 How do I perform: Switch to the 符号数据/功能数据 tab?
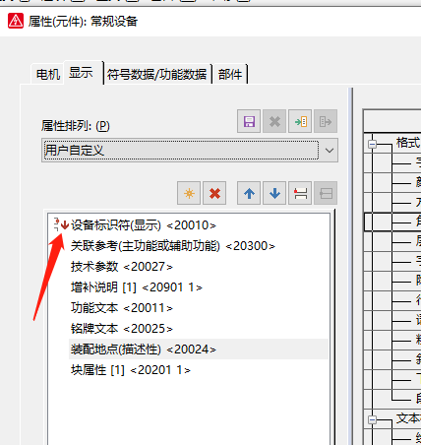click(156, 74)
